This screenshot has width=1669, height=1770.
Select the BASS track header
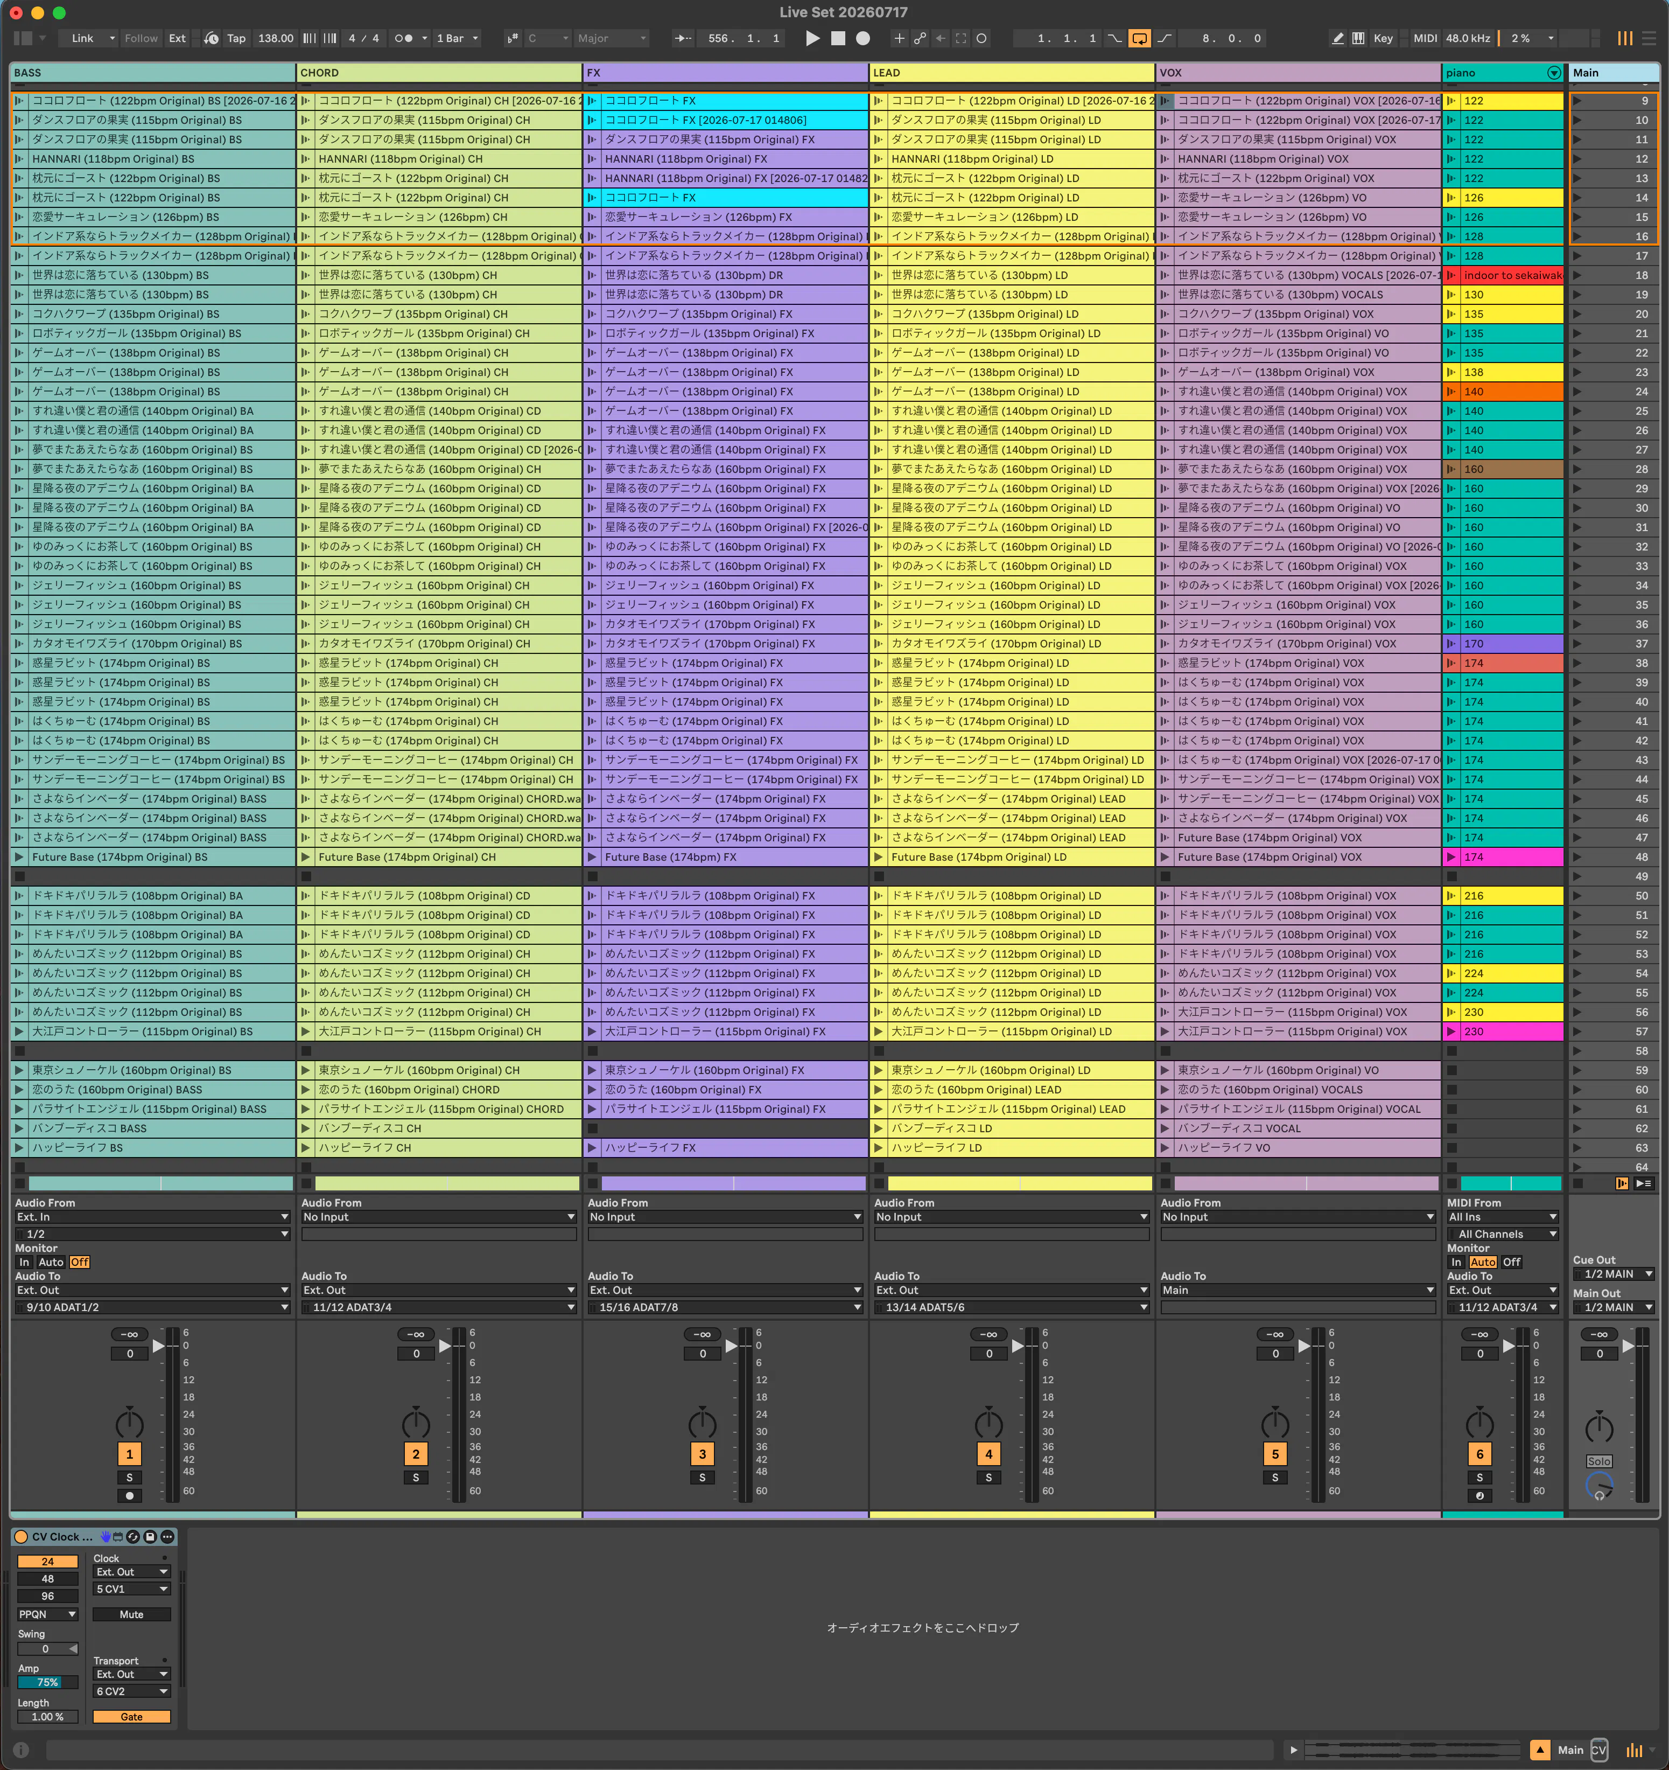(152, 73)
